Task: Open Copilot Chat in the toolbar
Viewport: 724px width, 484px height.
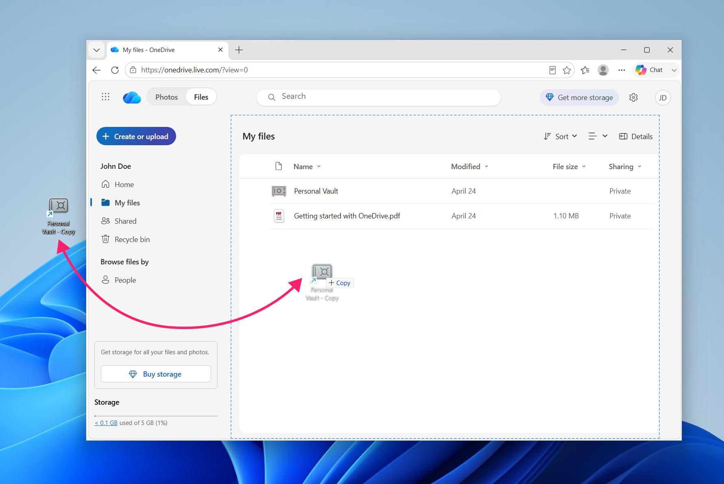Action: [x=650, y=70]
